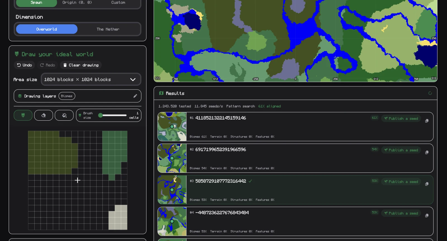Image resolution: width=447 pixels, height=241 pixels.
Task: Click 'Terrain 0%' in seed #2 card
Action: (x=218, y=168)
